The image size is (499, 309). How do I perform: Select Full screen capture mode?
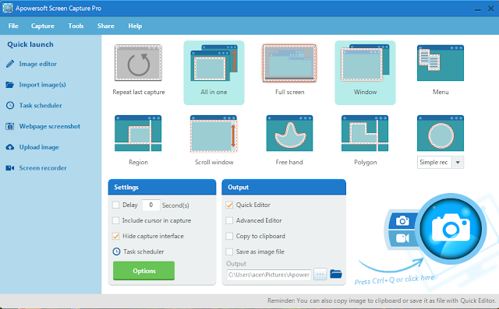[x=289, y=63]
